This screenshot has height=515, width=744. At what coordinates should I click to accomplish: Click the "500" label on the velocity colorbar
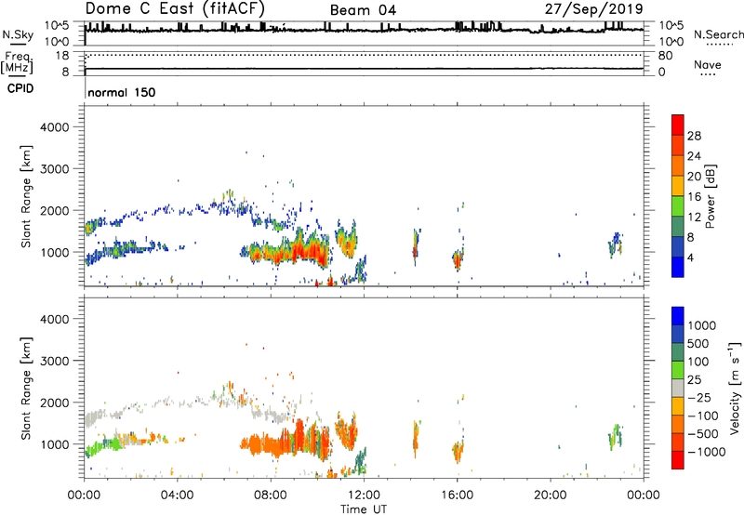(698, 343)
